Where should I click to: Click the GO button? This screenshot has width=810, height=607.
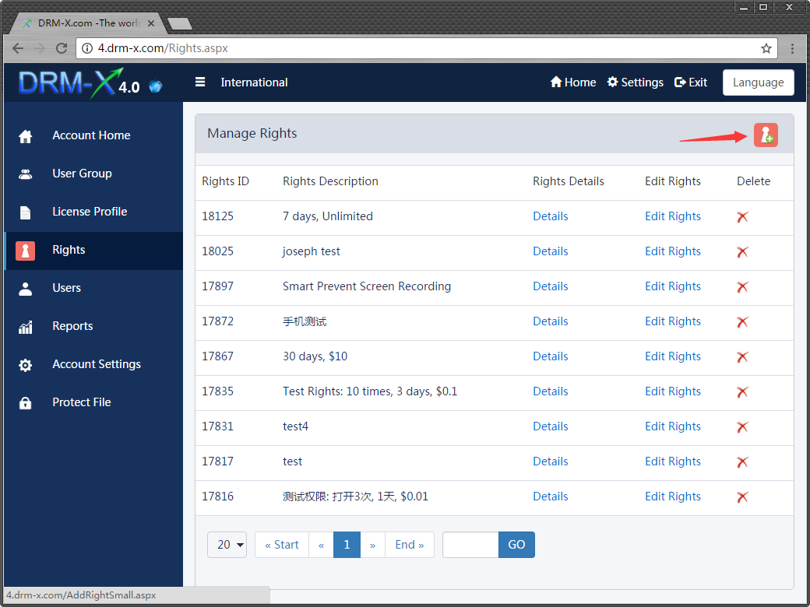coord(516,545)
